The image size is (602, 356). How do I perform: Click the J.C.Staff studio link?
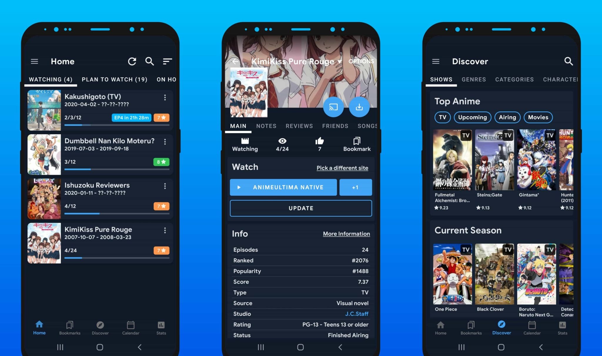tap(356, 313)
